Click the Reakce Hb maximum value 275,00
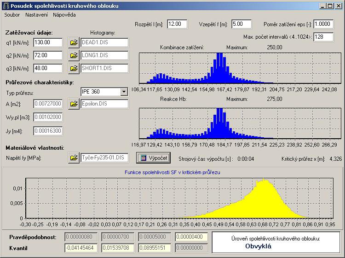This screenshot has width=345, height=258. tap(274, 99)
